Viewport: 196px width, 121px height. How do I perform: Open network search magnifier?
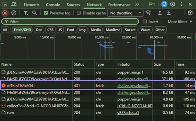(35, 13)
